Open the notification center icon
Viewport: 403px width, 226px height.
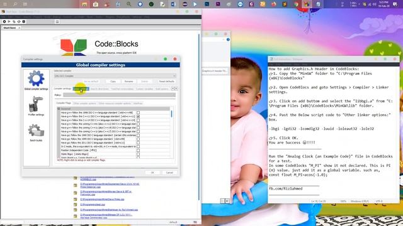click(x=395, y=4)
